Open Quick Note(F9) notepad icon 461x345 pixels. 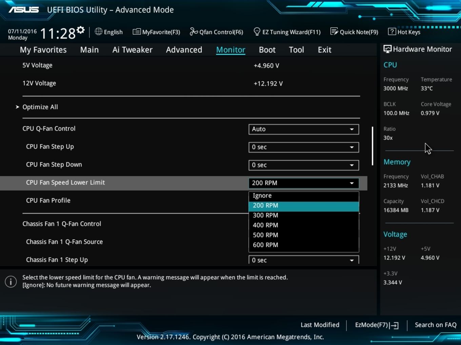[334, 31]
